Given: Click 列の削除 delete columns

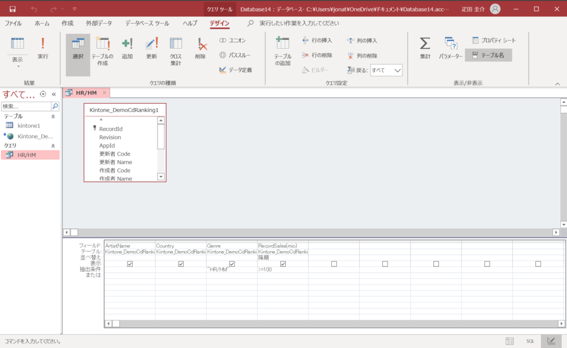Looking at the screenshot, I should coord(362,55).
